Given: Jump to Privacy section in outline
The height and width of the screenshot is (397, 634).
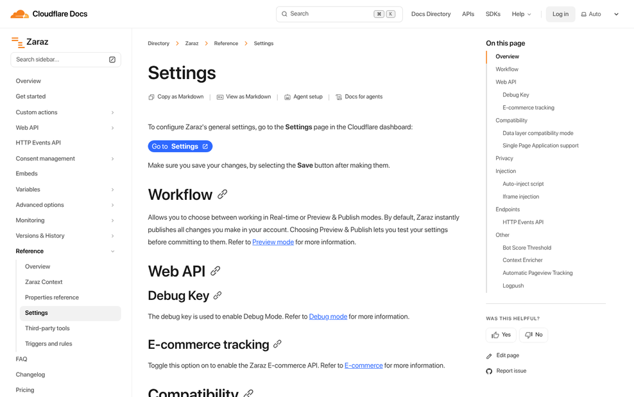Looking at the screenshot, I should coord(504,158).
